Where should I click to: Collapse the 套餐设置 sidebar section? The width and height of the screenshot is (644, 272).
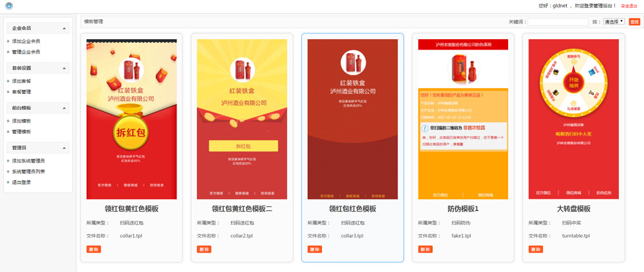point(38,68)
